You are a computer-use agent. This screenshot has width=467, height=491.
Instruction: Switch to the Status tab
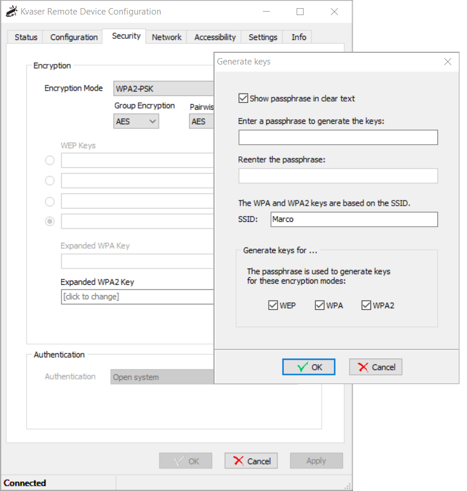click(x=26, y=37)
